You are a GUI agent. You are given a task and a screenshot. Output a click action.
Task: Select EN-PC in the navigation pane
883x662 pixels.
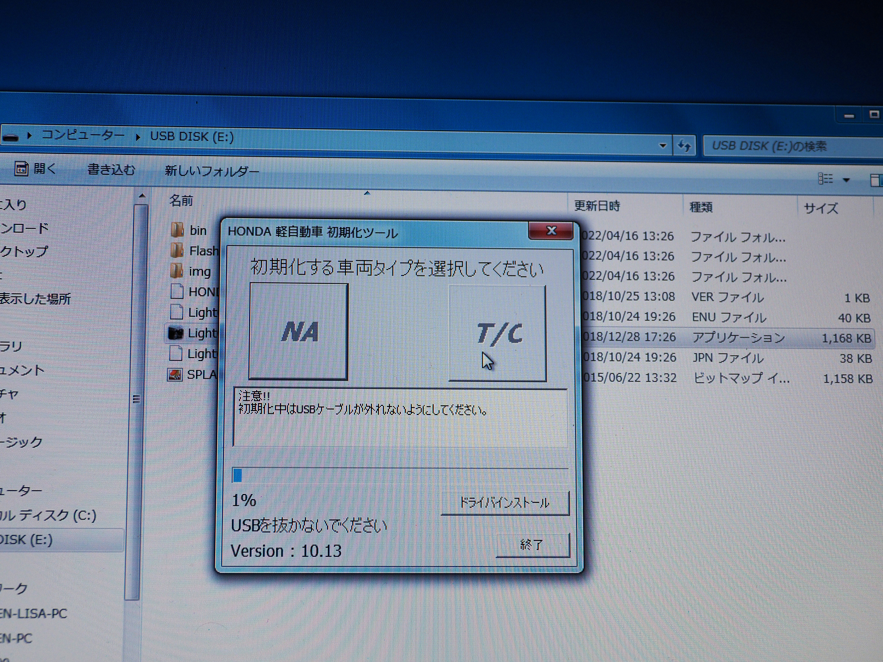[x=16, y=638]
